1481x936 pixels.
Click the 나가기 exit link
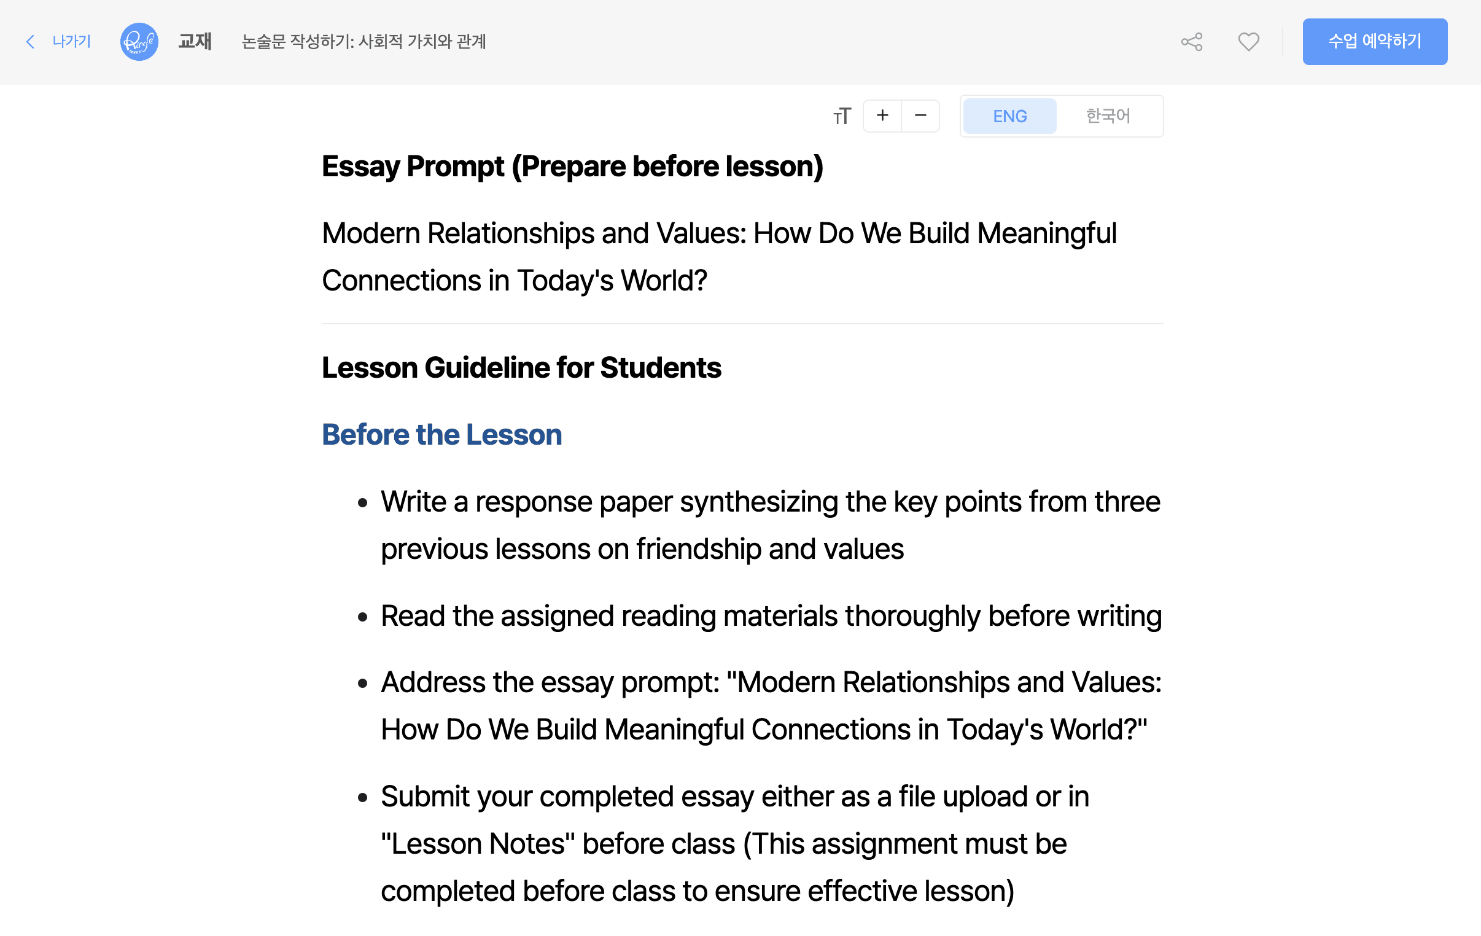click(71, 42)
